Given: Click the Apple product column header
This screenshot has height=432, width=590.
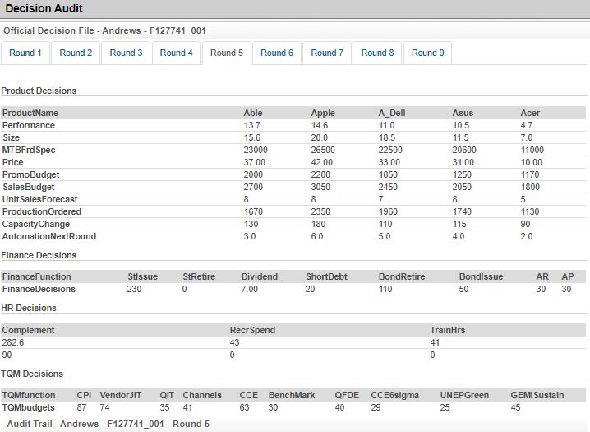Looking at the screenshot, I should pos(323,113).
